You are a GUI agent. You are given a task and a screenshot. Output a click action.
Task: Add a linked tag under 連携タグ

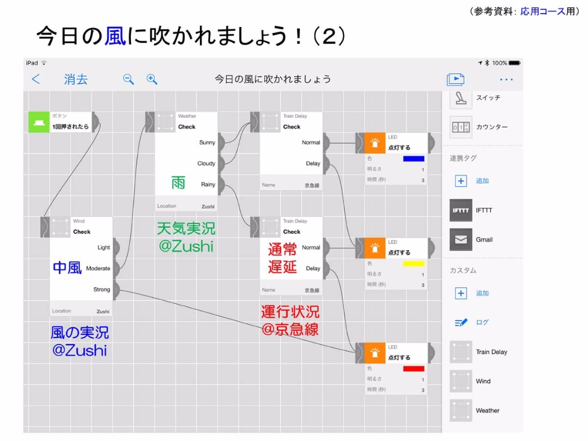click(x=461, y=181)
